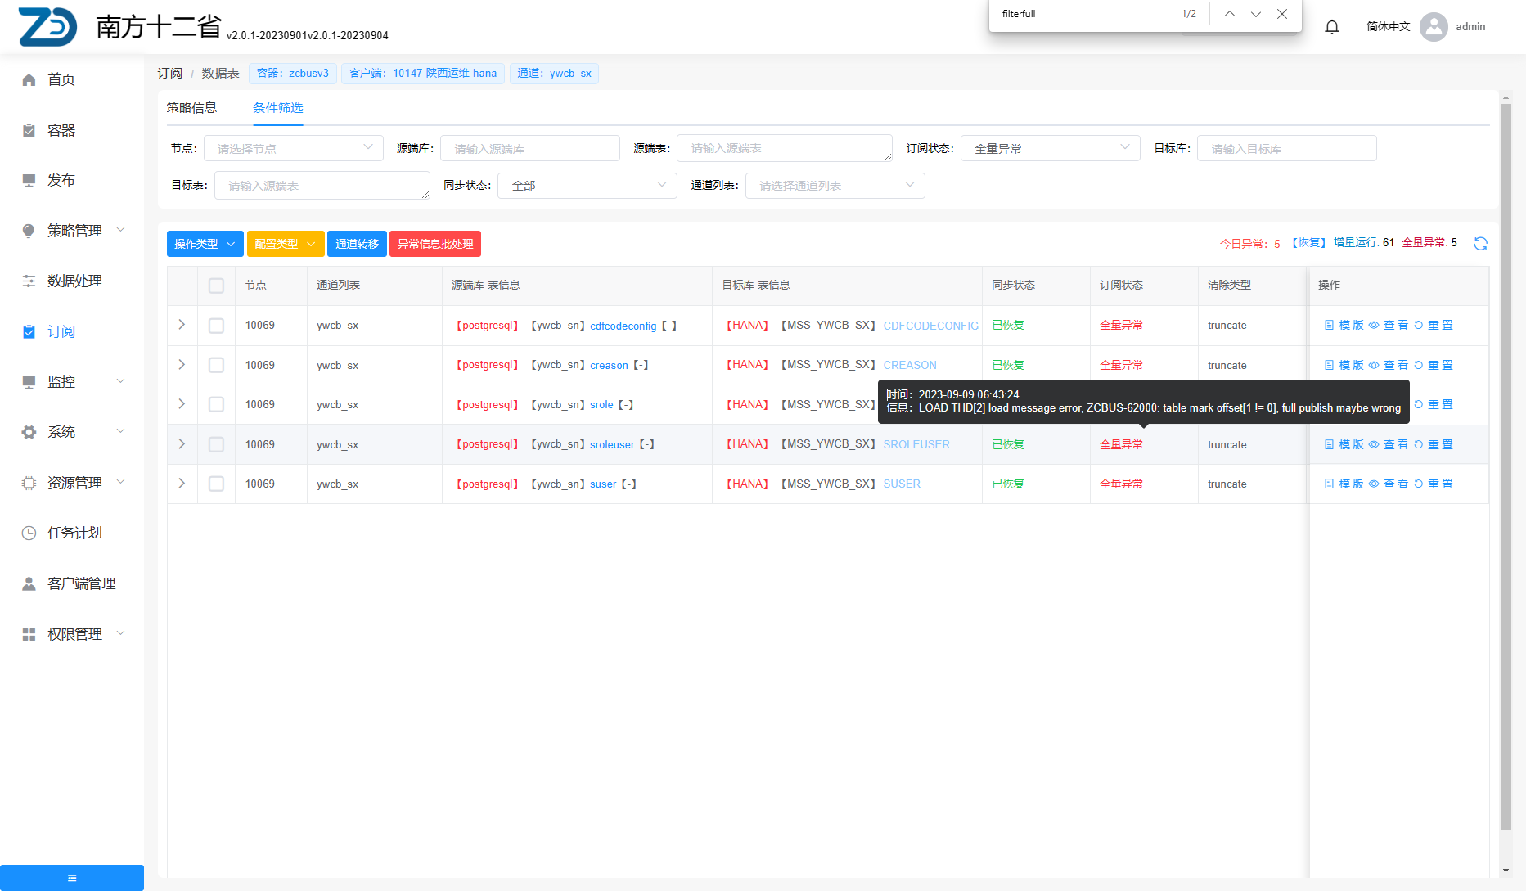The image size is (1526, 891).
Task: Select all rows using the header checkbox
Action: [x=216, y=286]
